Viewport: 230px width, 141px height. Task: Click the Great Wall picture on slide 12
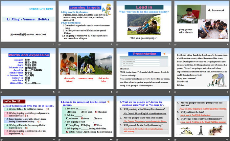(x=216, y=130)
